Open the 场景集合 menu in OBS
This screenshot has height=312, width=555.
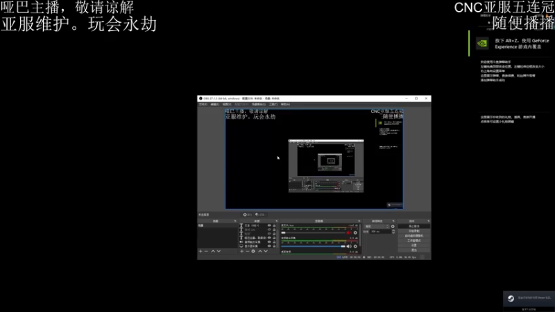click(258, 105)
